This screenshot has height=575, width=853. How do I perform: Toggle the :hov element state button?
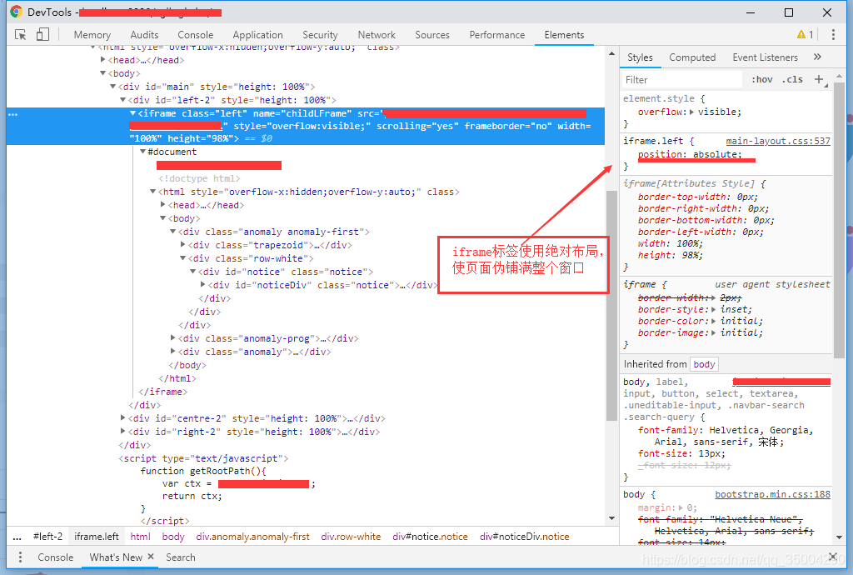(x=761, y=79)
